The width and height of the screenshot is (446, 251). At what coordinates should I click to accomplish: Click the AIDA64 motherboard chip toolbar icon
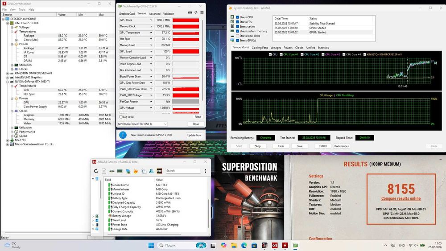pos(112,171)
